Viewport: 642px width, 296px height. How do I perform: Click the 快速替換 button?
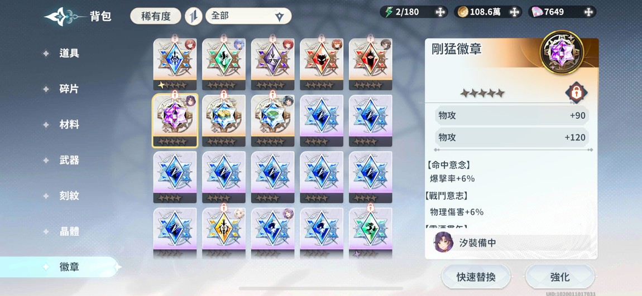pyautogui.click(x=476, y=277)
